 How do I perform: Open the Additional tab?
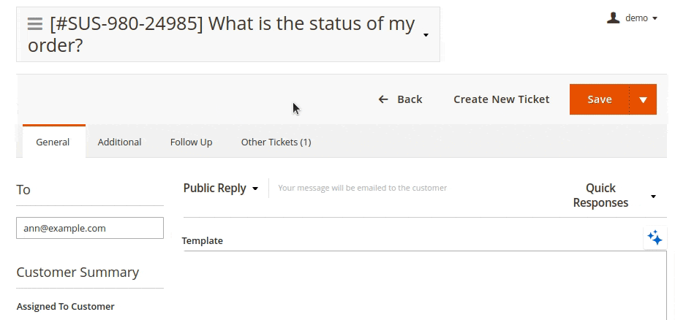click(x=119, y=142)
